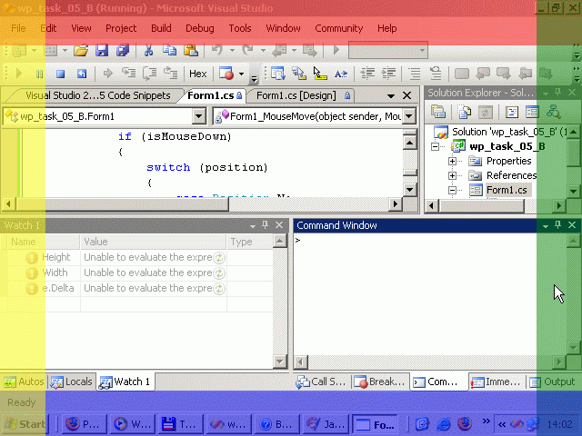This screenshot has height=436, width=582.
Task: Open the View menu
Action: (x=81, y=28)
